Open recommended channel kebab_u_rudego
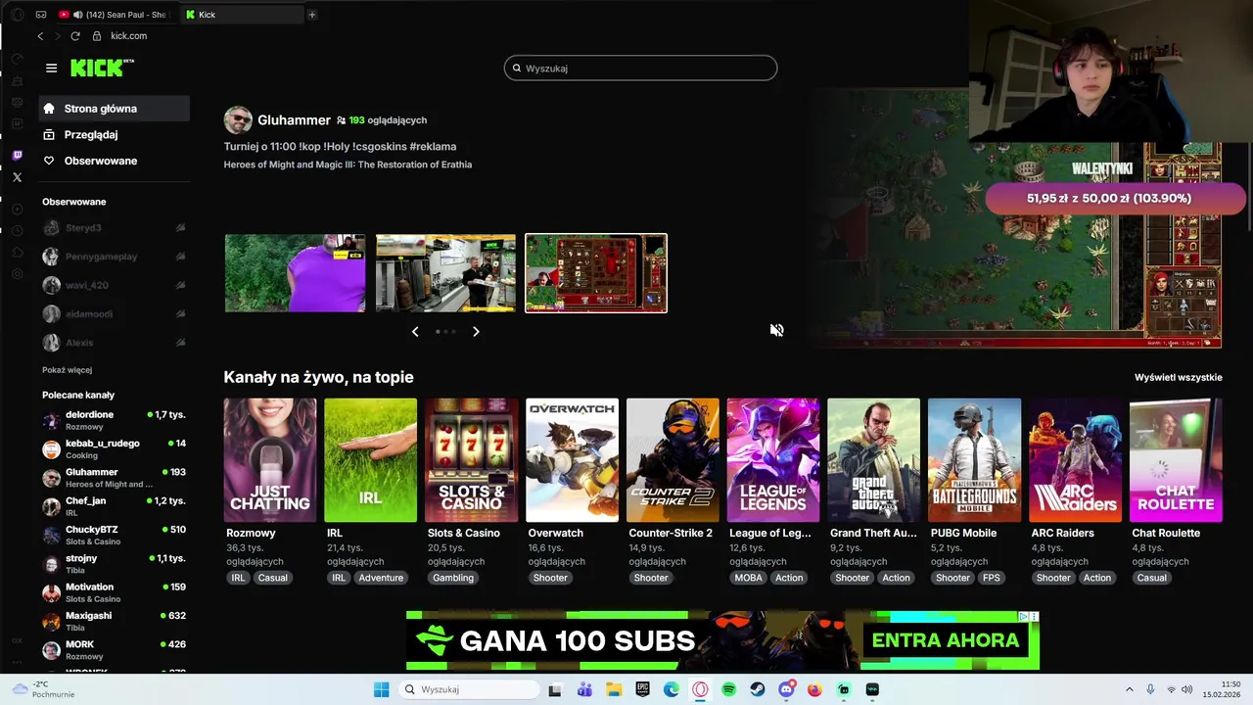The height and width of the screenshot is (705, 1253). click(x=115, y=448)
